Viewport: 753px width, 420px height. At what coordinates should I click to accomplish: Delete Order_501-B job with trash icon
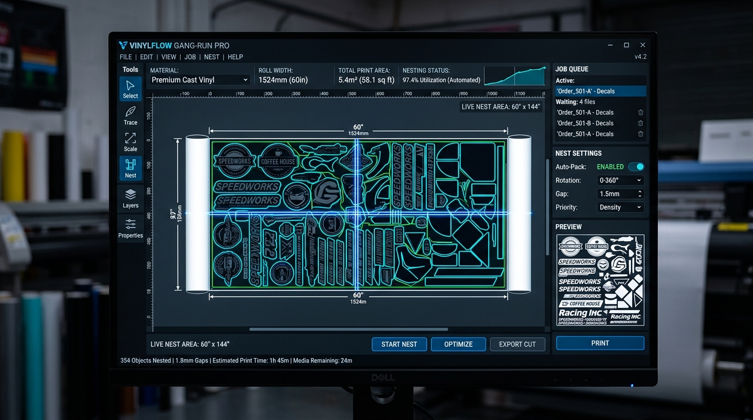point(640,123)
